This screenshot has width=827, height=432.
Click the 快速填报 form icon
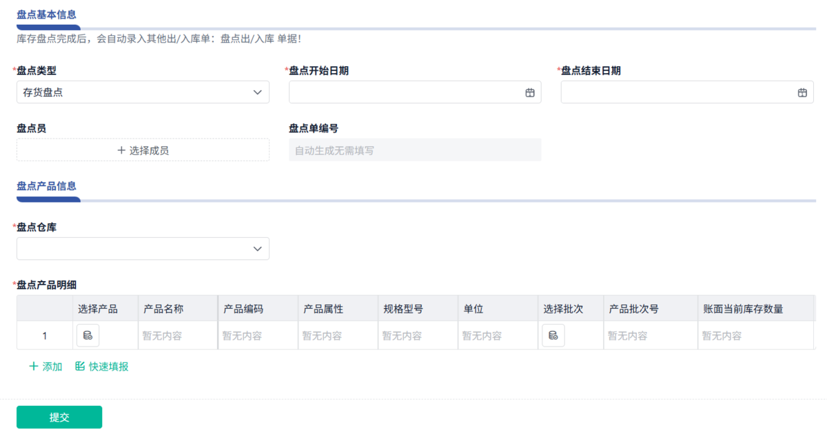click(x=80, y=367)
